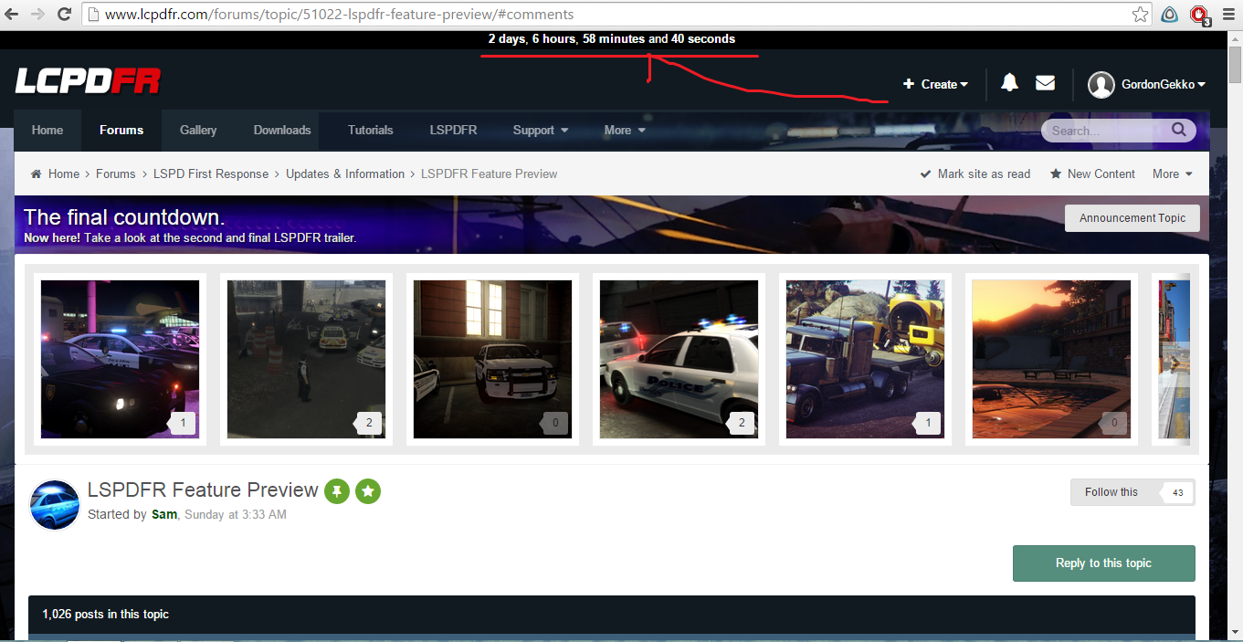Viewport: 1243px width, 642px height.
Task: Click the green pinned topic badge
Action: click(x=337, y=491)
